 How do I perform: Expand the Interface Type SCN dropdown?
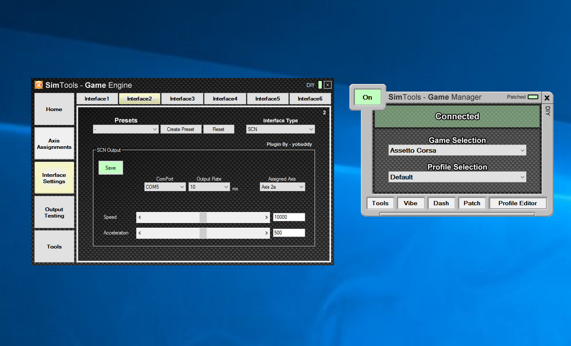tap(281, 129)
